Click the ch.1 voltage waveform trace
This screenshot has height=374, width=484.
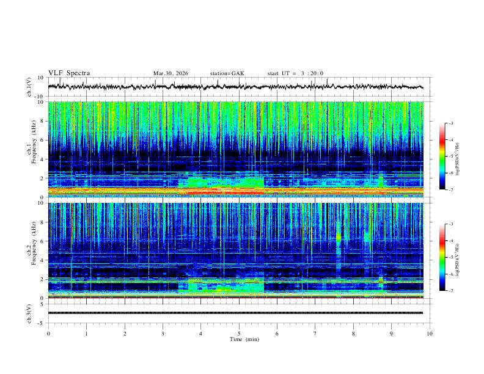(235, 87)
